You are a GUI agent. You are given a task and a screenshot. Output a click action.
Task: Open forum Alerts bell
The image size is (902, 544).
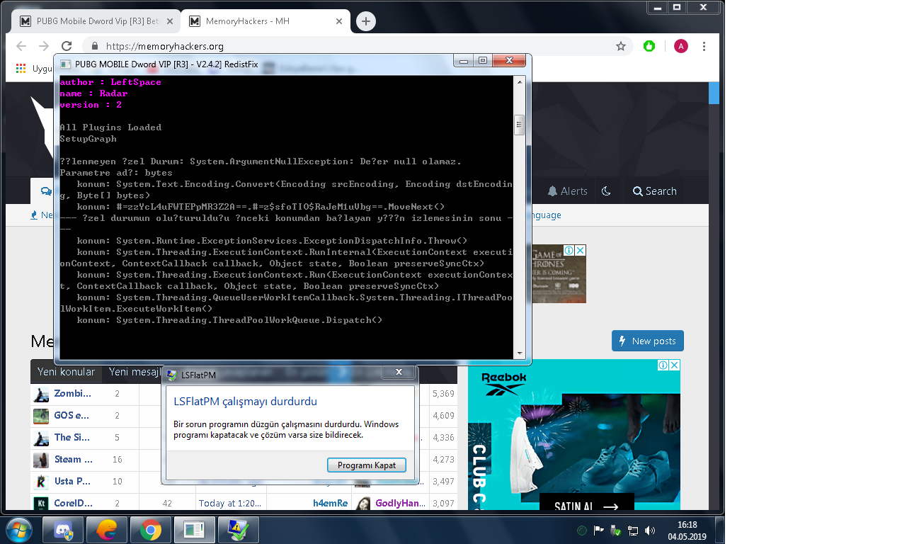click(x=568, y=191)
